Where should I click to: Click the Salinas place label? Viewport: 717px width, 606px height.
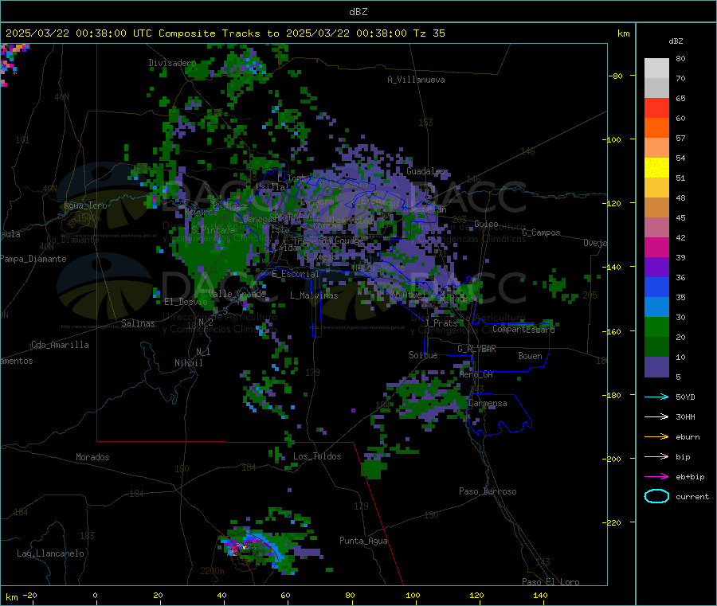click(x=138, y=323)
